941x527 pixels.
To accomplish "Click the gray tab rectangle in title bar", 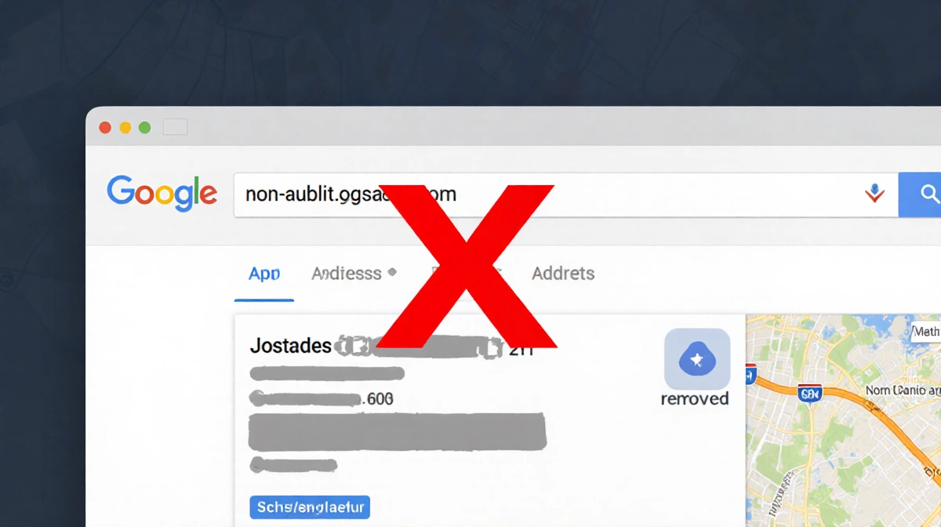I will click(x=175, y=127).
